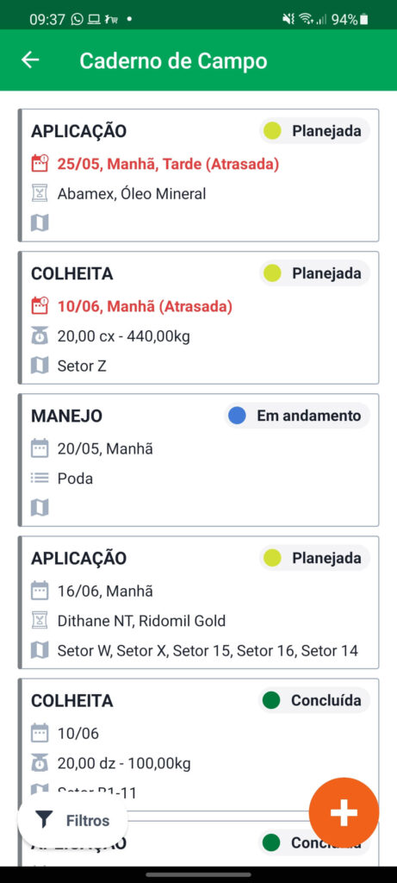This screenshot has width=397, height=883.
Task: Open the Dithane NT, Ridomil Gold application
Action: tap(198, 603)
